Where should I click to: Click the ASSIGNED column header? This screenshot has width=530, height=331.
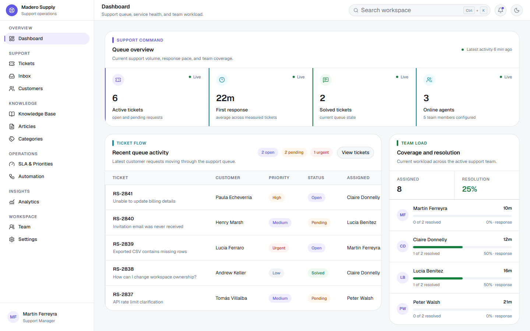pyautogui.click(x=358, y=178)
